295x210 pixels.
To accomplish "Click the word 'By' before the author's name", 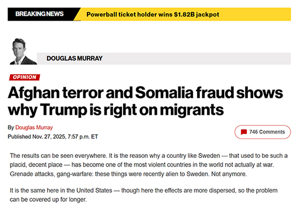I will (x=11, y=127).
